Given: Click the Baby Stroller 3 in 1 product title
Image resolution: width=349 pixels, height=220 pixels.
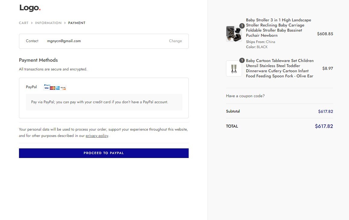Looking at the screenshot, I should click(278, 28).
